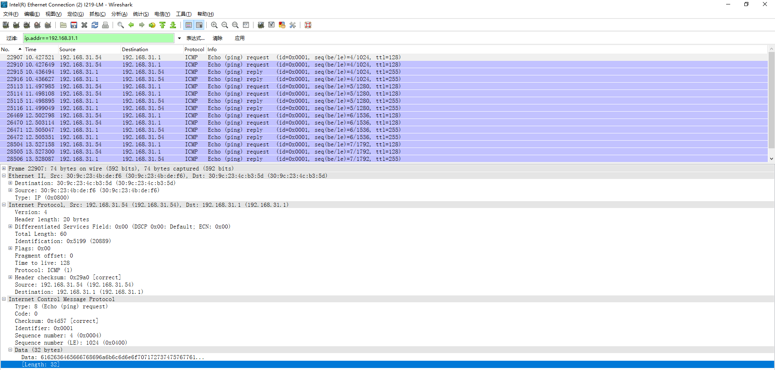Close the current capture file

84,25
